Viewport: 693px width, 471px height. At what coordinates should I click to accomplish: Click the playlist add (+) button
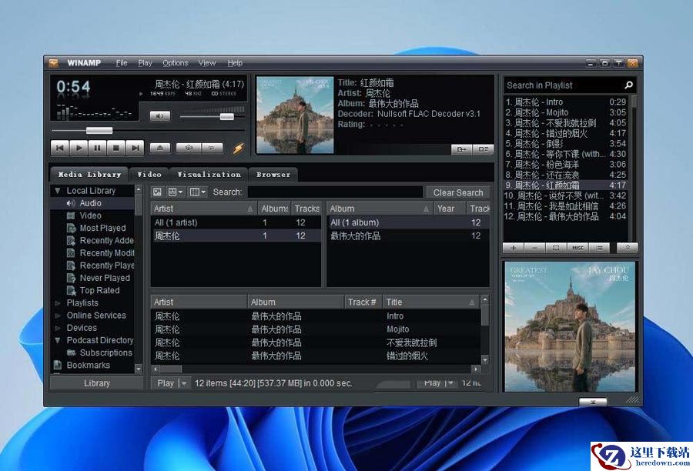pyautogui.click(x=514, y=248)
